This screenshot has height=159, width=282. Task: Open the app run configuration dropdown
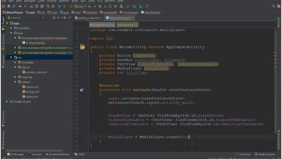click(x=80, y=7)
